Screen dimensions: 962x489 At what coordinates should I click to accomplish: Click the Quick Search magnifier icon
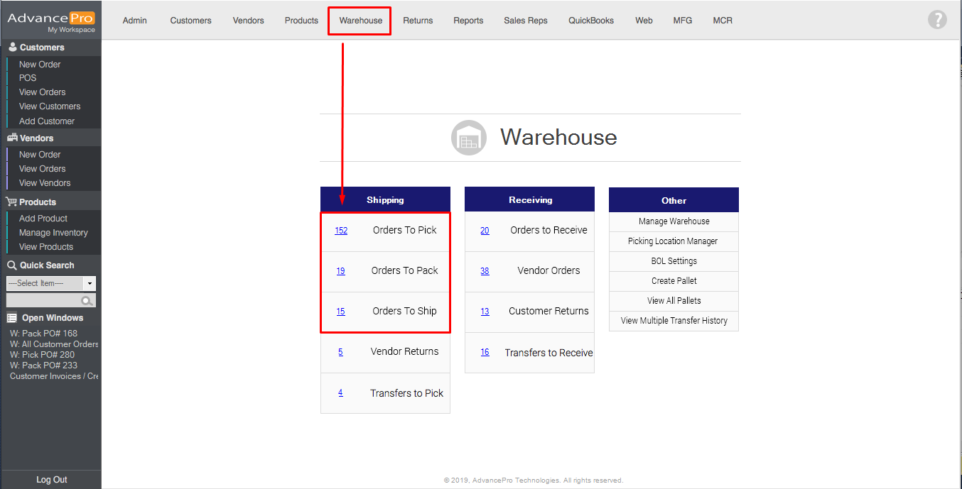[87, 301]
